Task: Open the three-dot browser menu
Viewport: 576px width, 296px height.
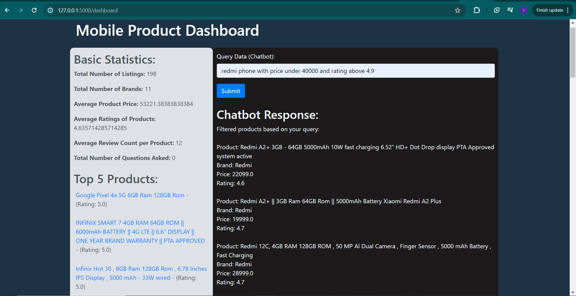Action: pyautogui.click(x=568, y=10)
